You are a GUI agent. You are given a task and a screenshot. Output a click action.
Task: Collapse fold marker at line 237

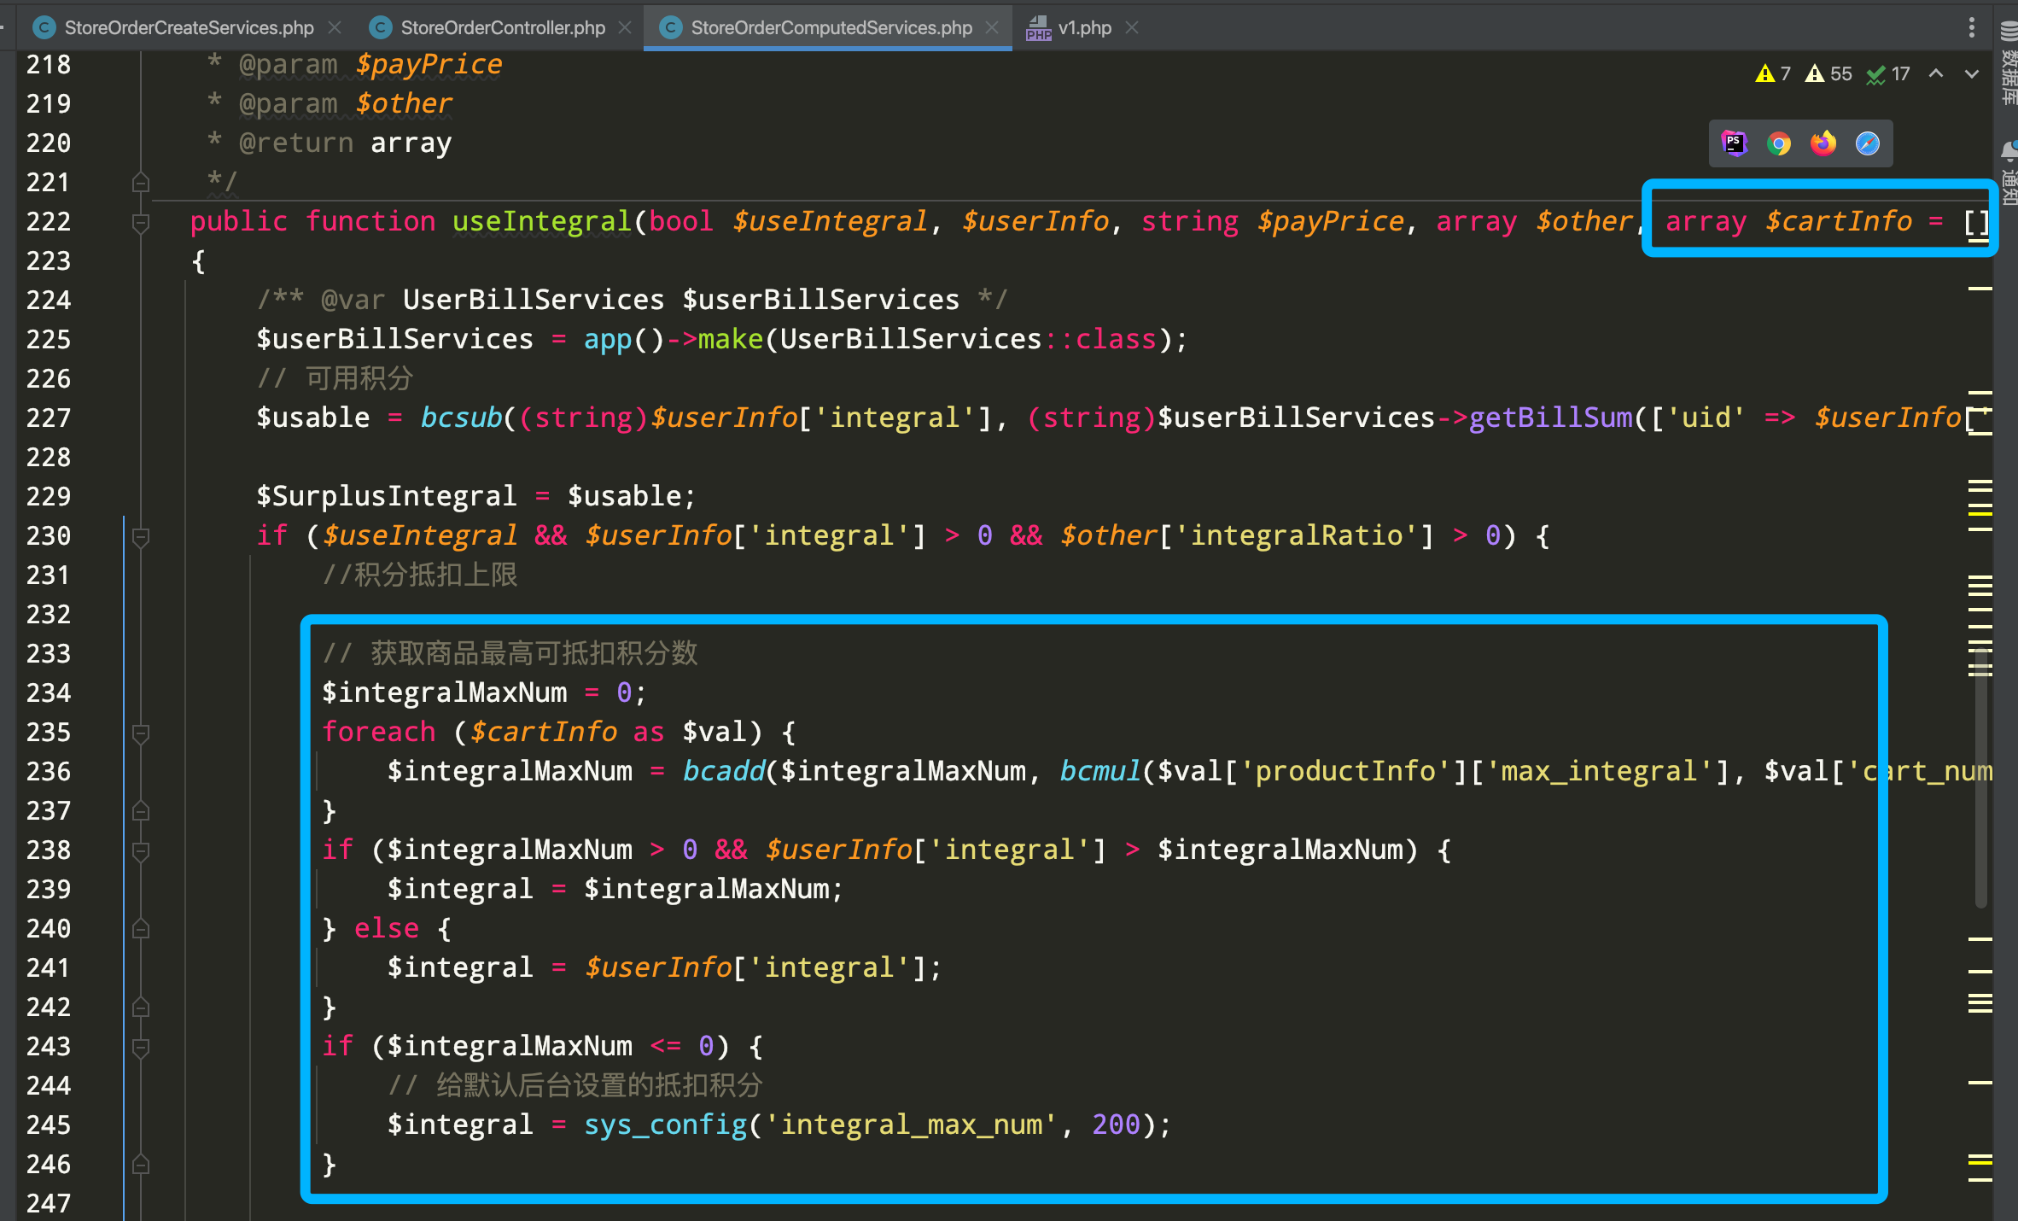(141, 811)
